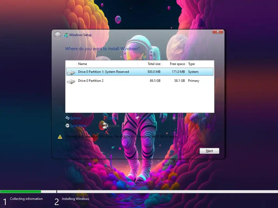
Task: Click the Primary type cell
Action: click(x=194, y=81)
